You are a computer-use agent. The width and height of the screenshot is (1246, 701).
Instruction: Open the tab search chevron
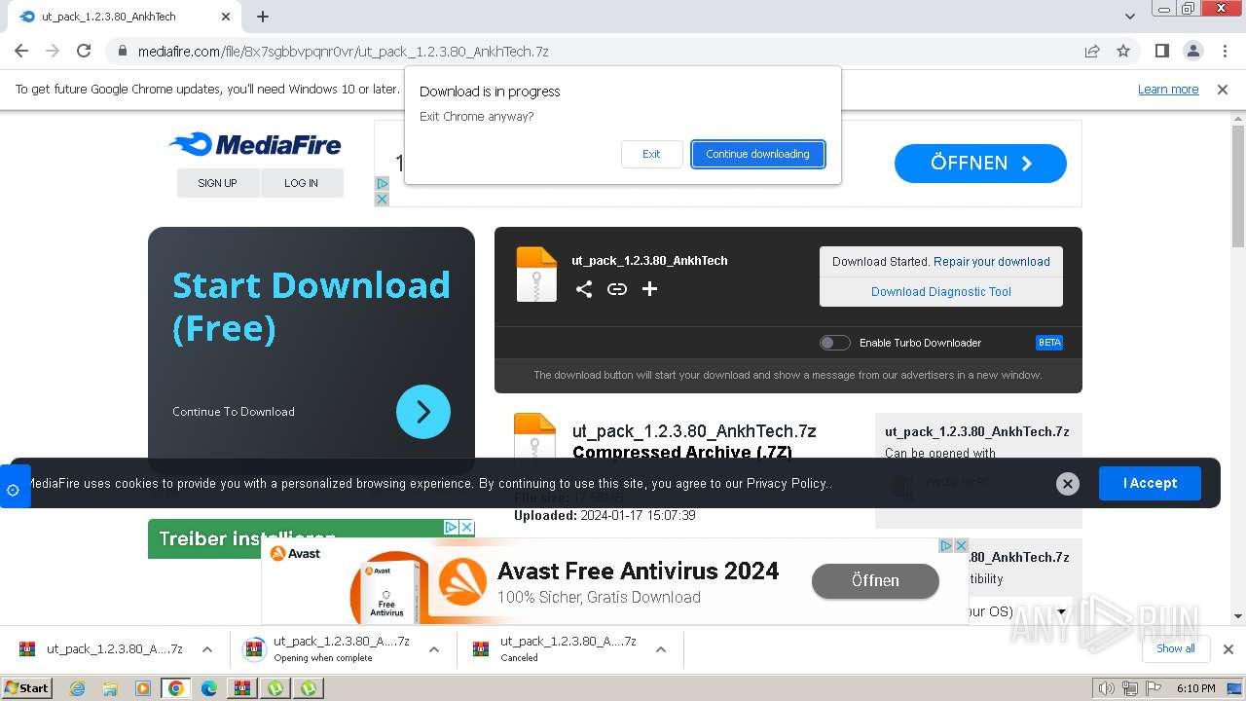coord(1130,17)
